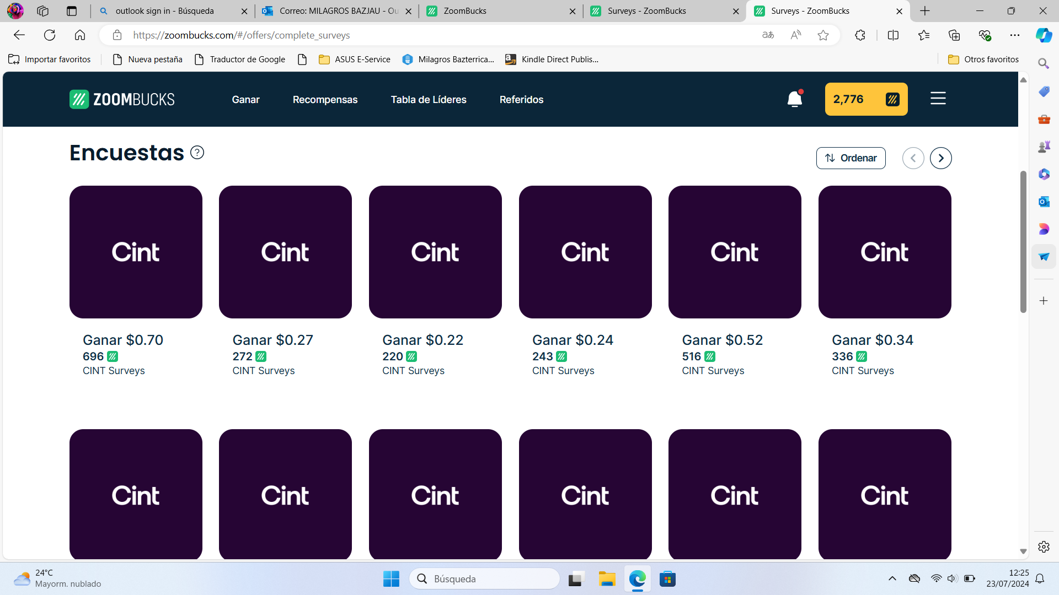The image size is (1059, 595).
Task: Toggle the read aloud icon in address bar
Action: pos(795,35)
